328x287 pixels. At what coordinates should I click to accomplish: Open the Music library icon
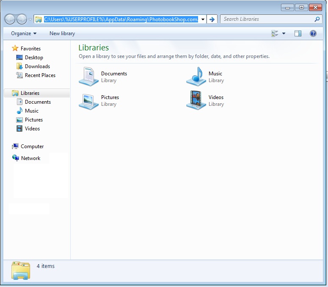point(196,77)
